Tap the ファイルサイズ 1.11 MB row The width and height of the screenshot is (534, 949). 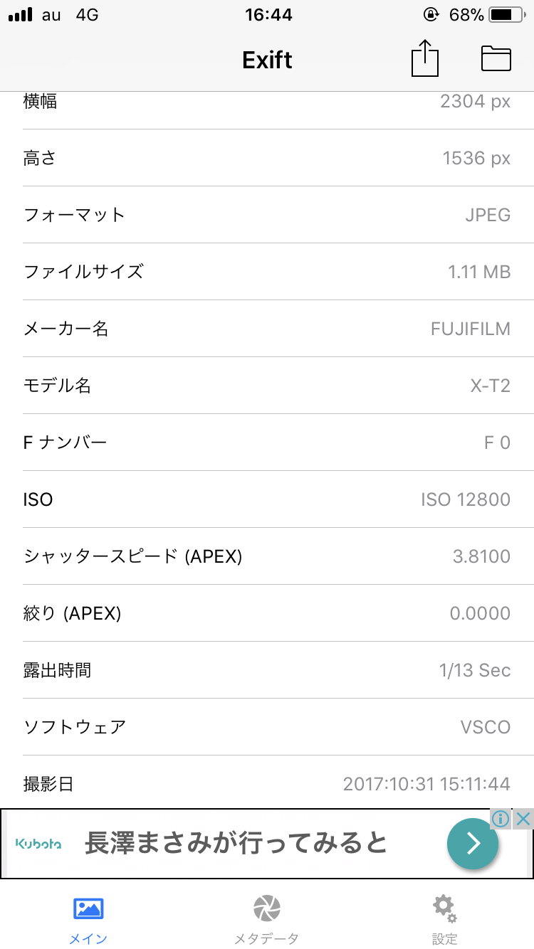[267, 272]
